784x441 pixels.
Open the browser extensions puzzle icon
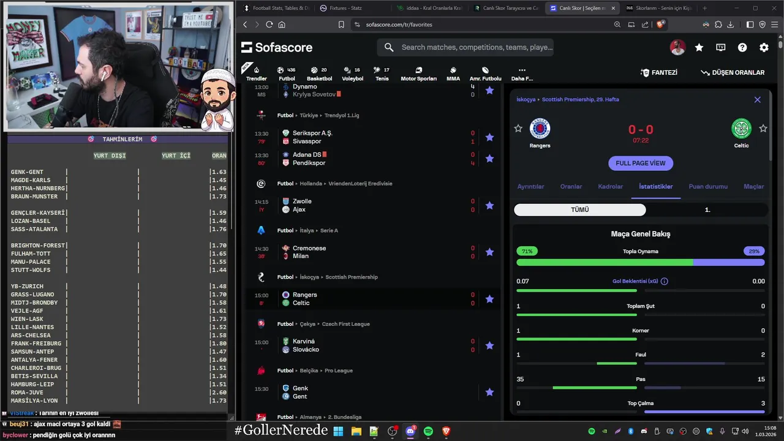point(718,24)
